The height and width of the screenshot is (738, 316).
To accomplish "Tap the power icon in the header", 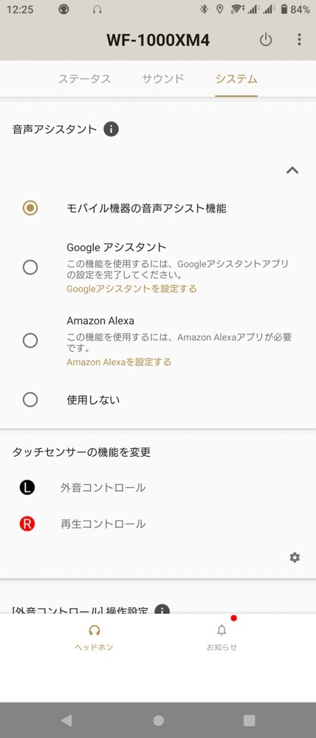I will click(266, 40).
